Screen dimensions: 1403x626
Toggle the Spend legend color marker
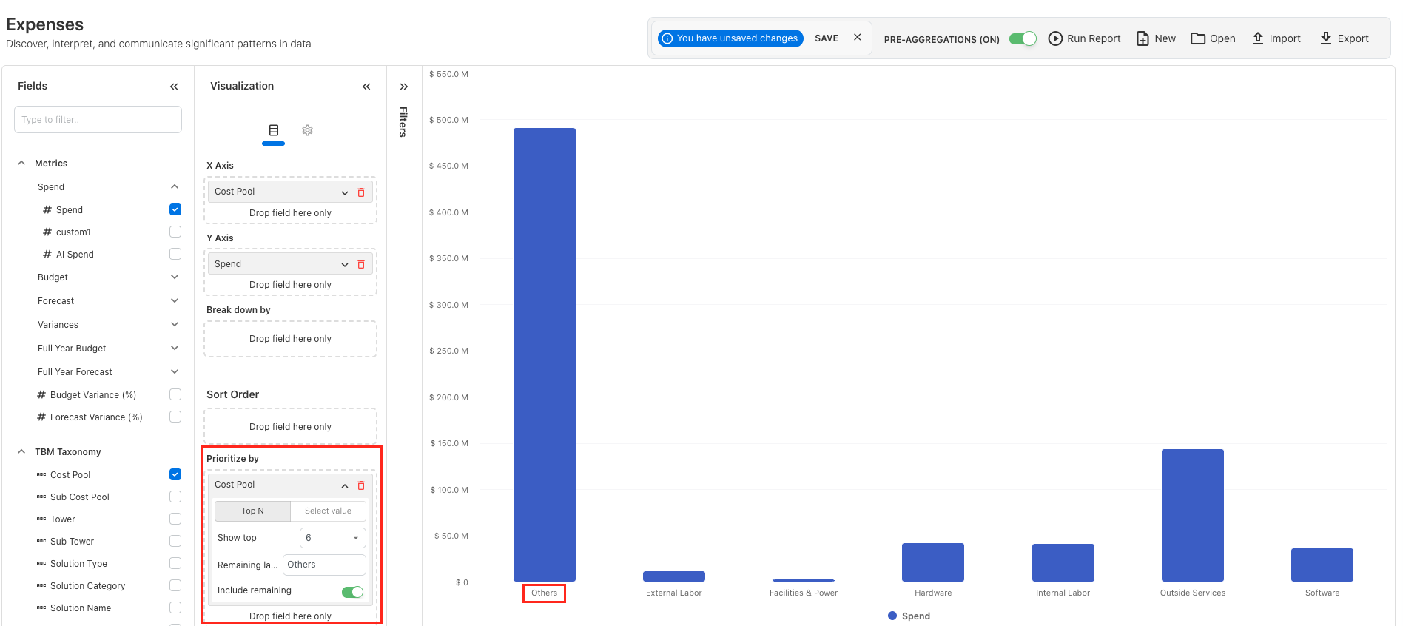click(892, 616)
